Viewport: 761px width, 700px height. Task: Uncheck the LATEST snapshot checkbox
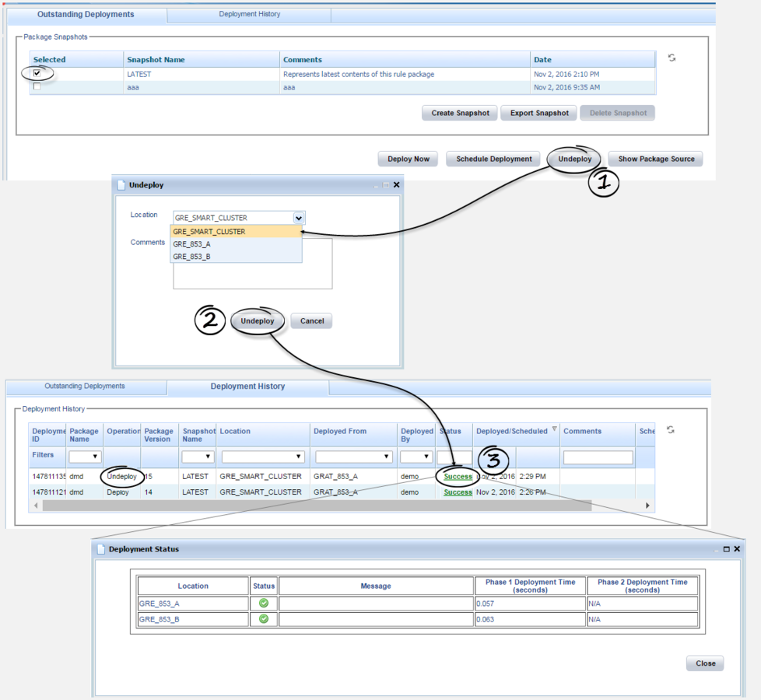point(37,73)
